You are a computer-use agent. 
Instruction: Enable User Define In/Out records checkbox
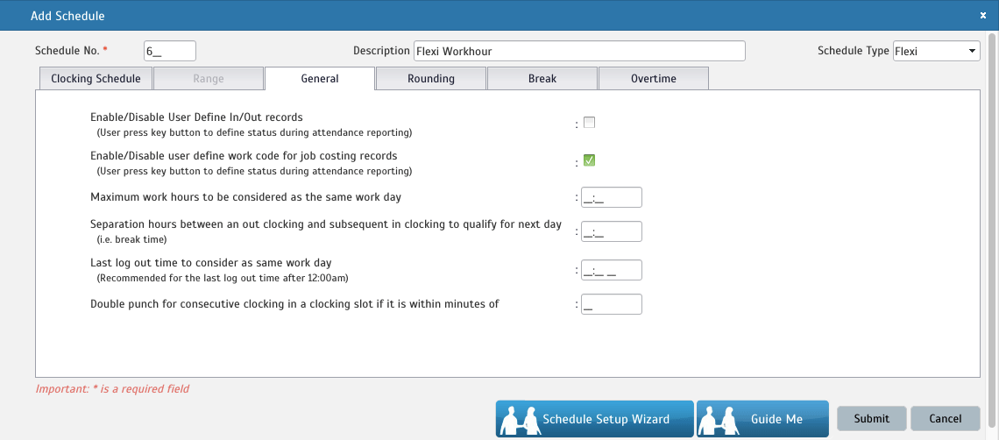coord(589,123)
